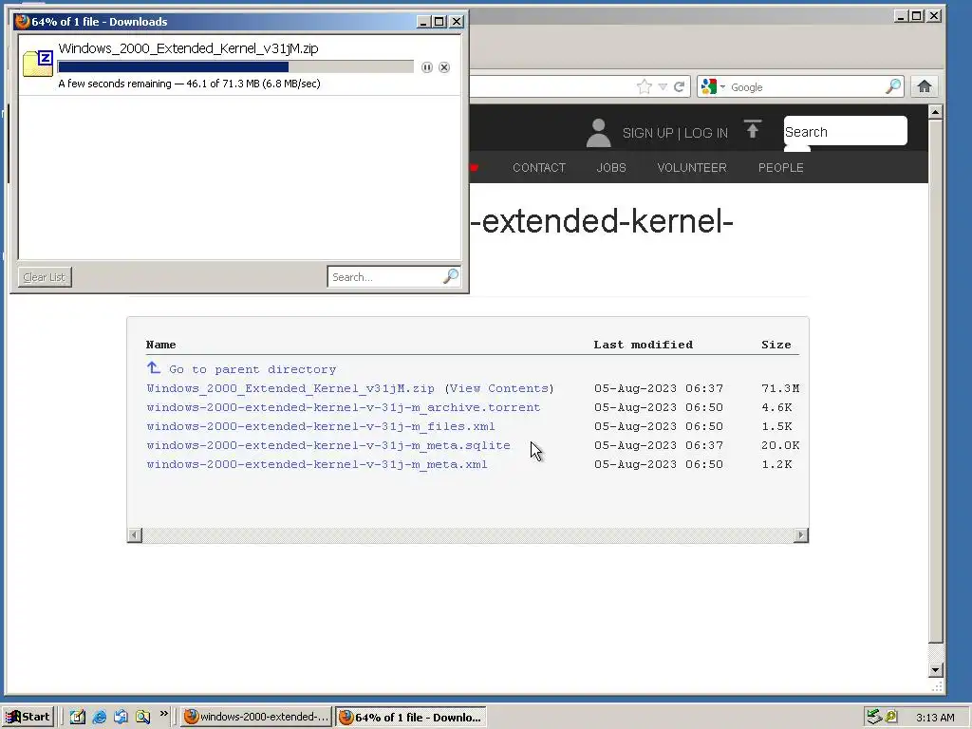Image resolution: width=972 pixels, height=729 pixels.
Task: Open the _archive.torrent file link
Action: [x=344, y=408]
